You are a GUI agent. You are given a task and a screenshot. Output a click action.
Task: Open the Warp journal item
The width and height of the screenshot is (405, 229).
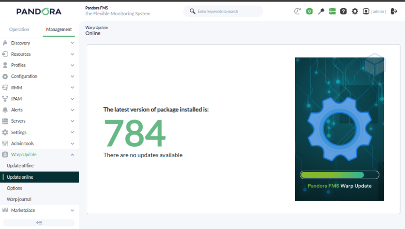[x=19, y=199]
